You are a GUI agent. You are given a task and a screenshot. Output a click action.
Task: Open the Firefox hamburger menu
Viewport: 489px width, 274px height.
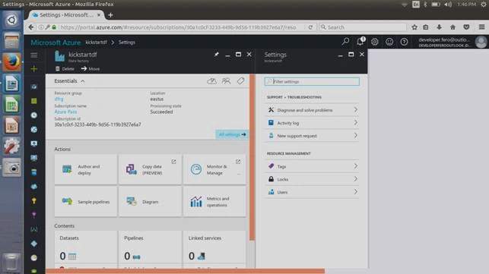481,27
